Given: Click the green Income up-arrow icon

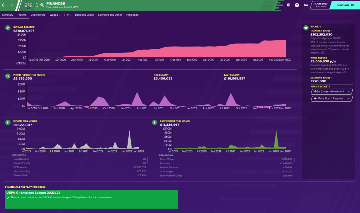Looking at the screenshot, I should click(7, 122).
